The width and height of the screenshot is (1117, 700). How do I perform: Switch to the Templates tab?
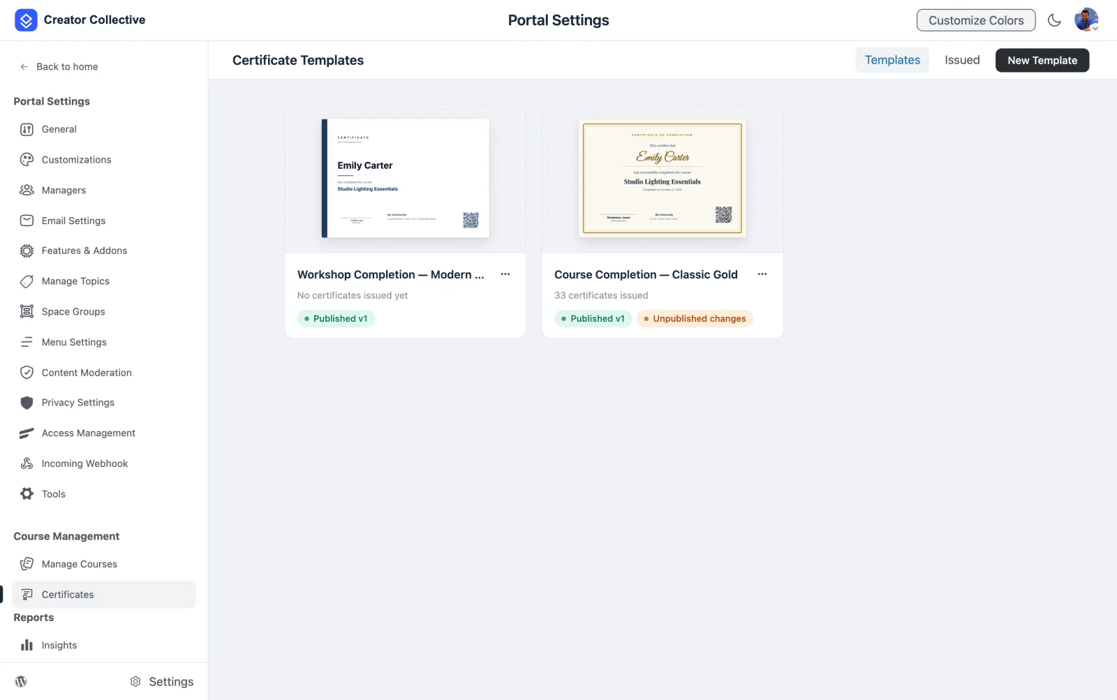pos(892,60)
